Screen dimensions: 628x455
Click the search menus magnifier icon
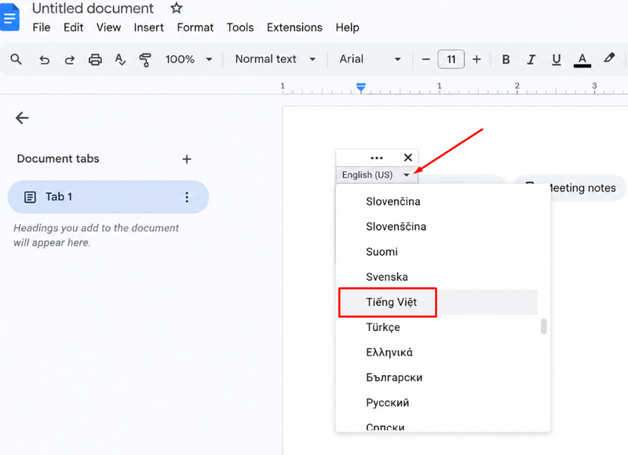click(x=16, y=59)
